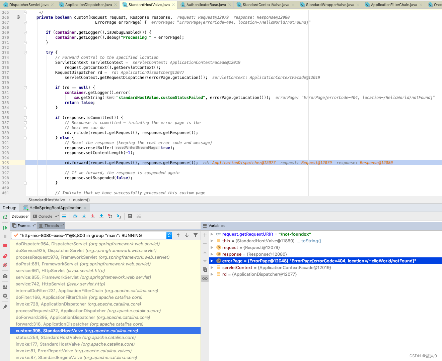Open the thread selector dropdown
Screen dimensions: 442x361
point(169,235)
